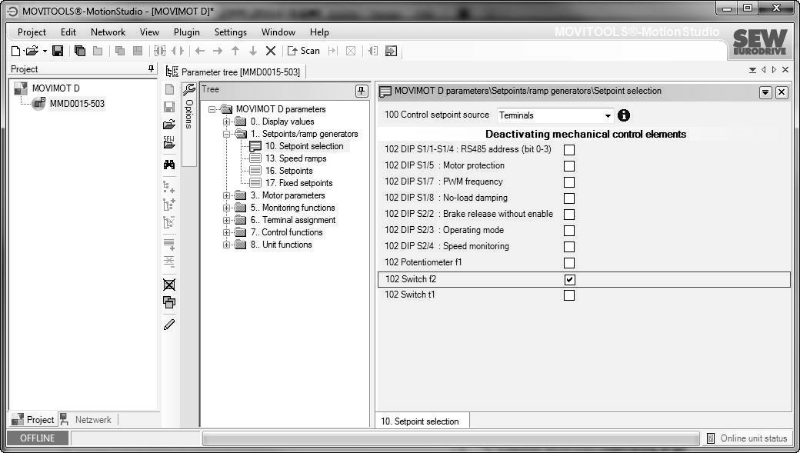The image size is (800, 453).
Task: Select the 10. Setpoint selection bottom tab
Action: click(420, 421)
